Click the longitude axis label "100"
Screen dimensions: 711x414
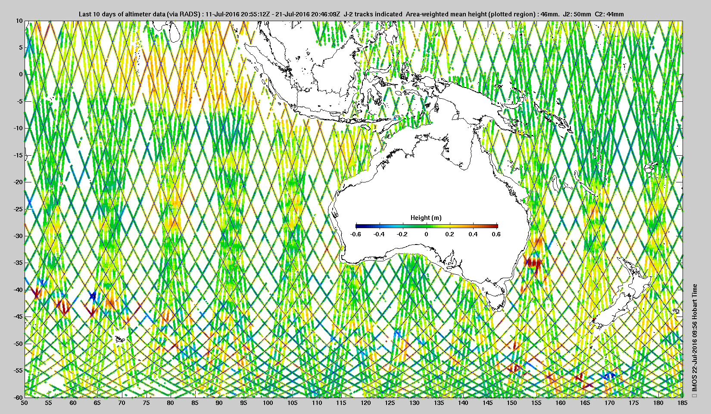pyautogui.click(x=268, y=403)
